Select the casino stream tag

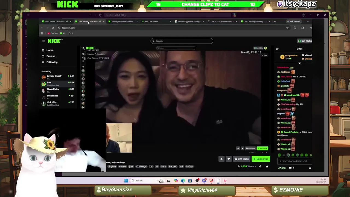[x=122, y=166]
